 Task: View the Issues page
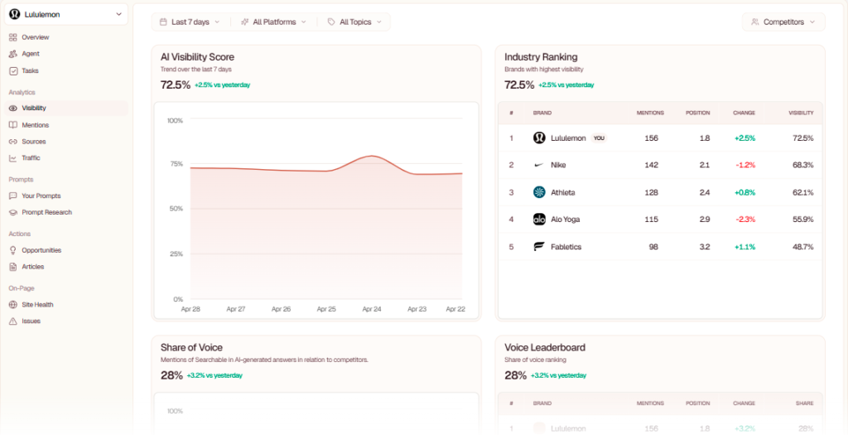click(x=31, y=321)
